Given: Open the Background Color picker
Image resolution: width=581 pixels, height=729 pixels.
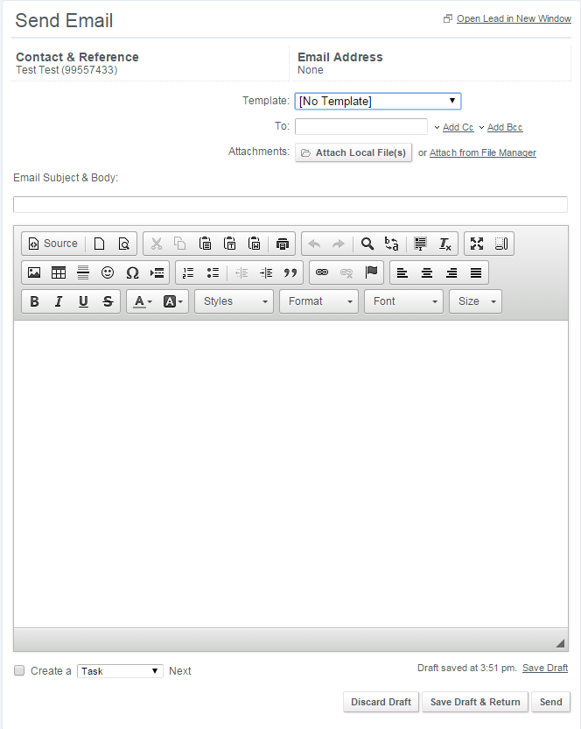Looking at the screenshot, I should click(172, 301).
